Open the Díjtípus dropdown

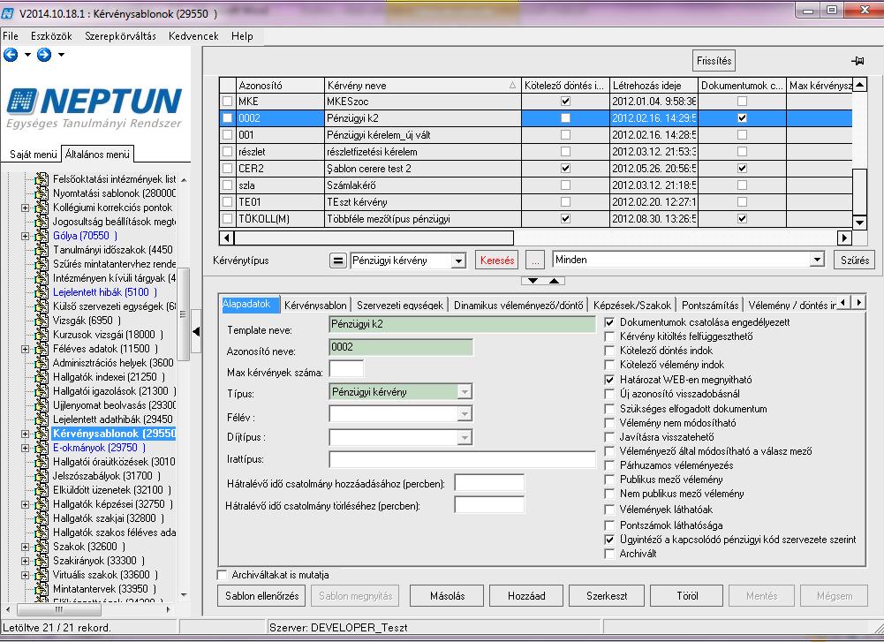[465, 437]
